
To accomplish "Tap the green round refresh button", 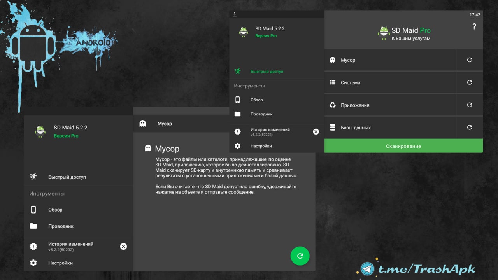I will pyautogui.click(x=300, y=256).
